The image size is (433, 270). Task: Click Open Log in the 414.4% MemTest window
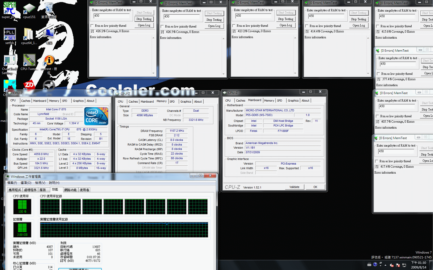coord(359,25)
